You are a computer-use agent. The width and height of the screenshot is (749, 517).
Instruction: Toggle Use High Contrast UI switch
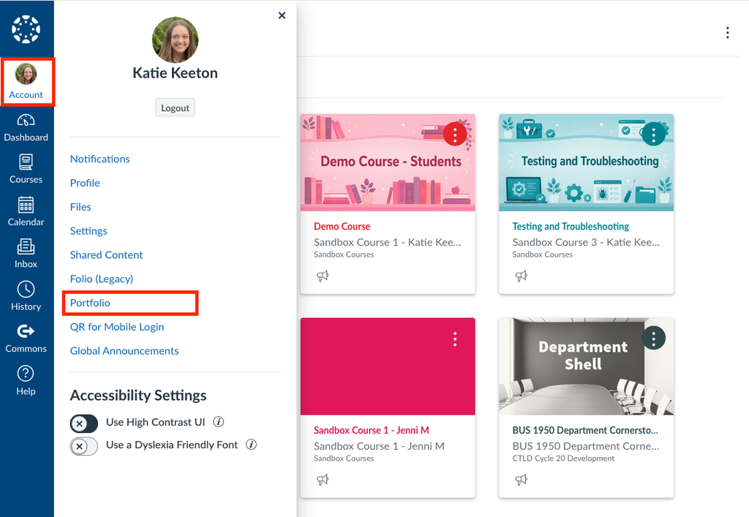[84, 423]
